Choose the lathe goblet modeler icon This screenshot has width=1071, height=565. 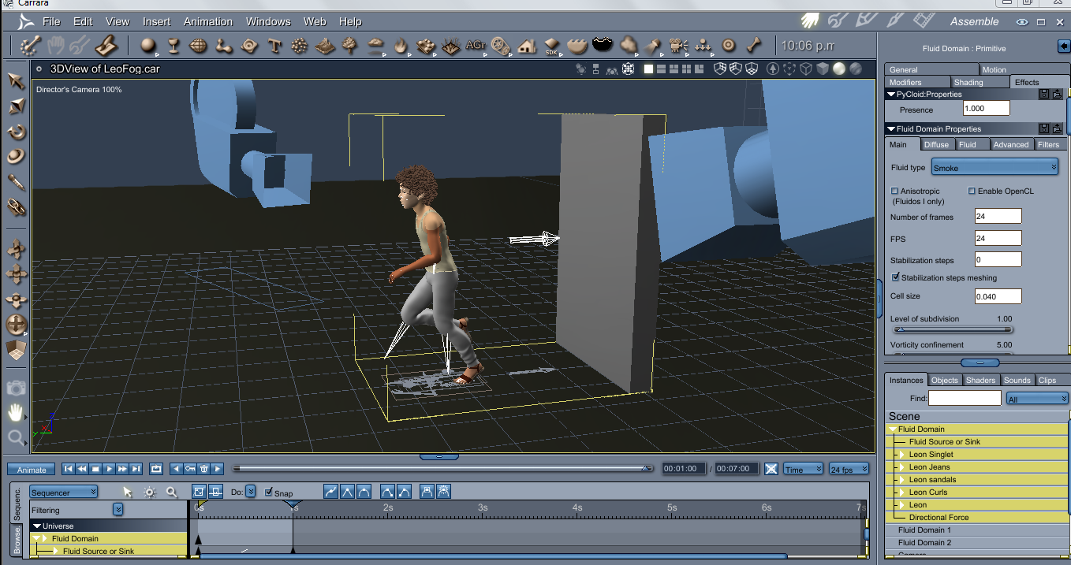[173, 46]
